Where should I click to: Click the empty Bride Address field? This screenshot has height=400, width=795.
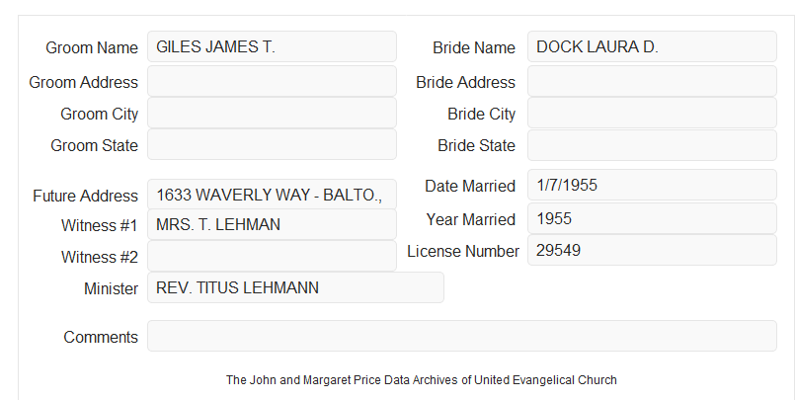[652, 81]
